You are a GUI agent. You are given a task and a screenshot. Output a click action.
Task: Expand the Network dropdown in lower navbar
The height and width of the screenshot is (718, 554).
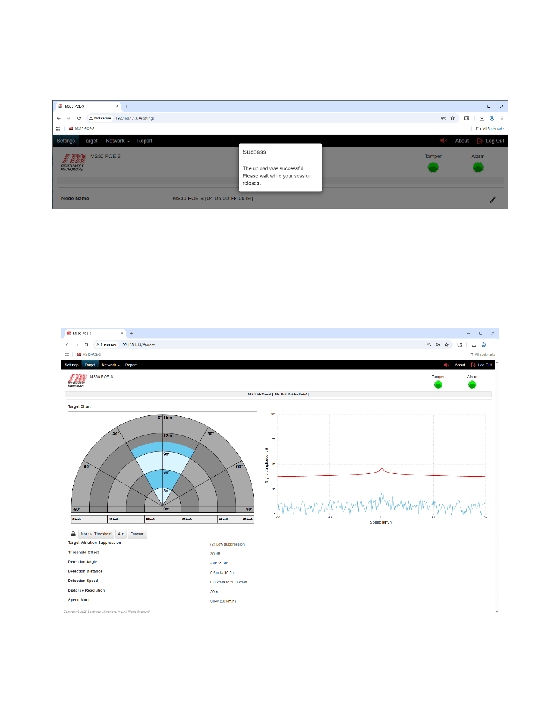coord(111,365)
